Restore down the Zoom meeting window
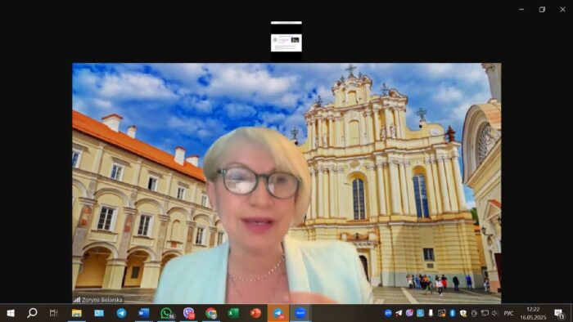573x322 pixels. click(542, 9)
